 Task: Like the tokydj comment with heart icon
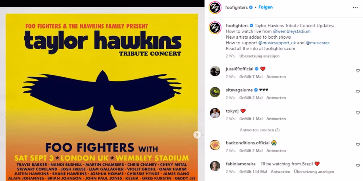[358, 113]
